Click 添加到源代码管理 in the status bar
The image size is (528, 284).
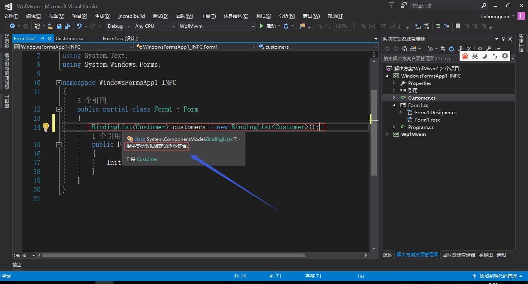[498, 276]
